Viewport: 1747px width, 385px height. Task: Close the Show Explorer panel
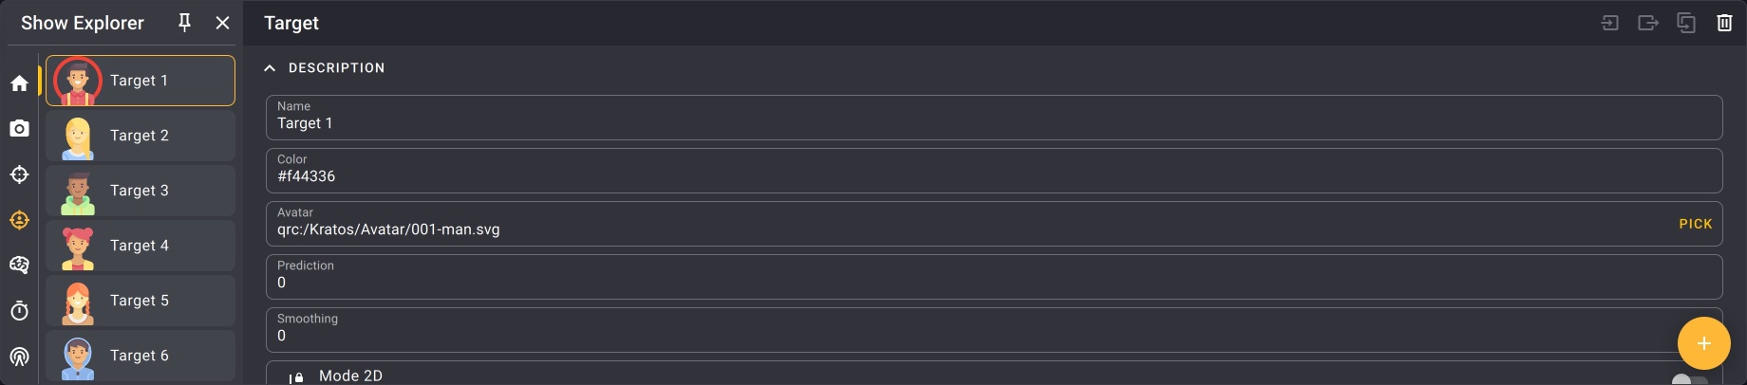pos(222,23)
